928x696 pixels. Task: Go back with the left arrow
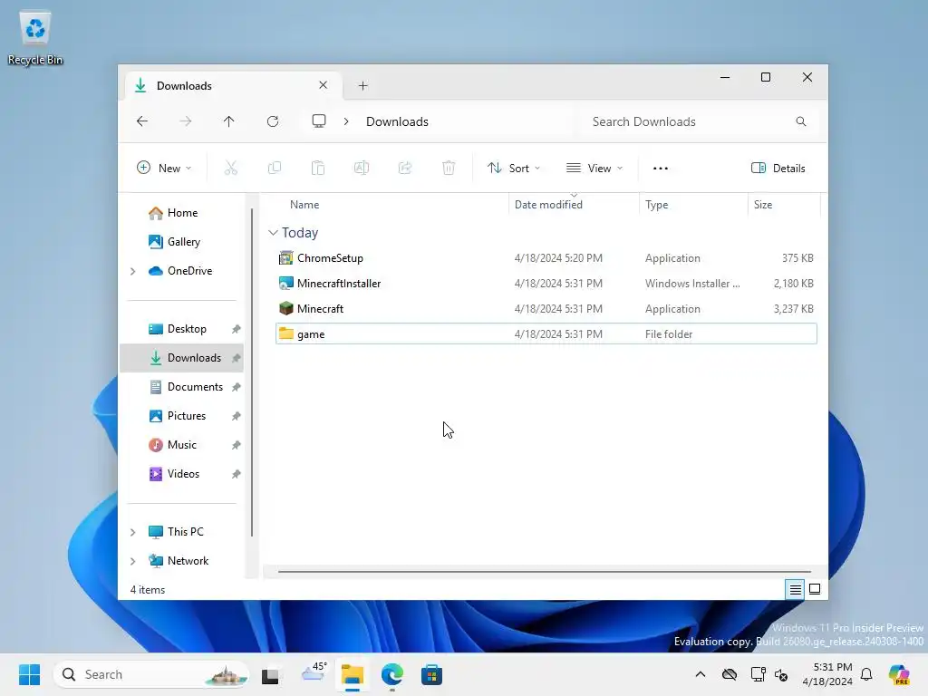coord(142,121)
